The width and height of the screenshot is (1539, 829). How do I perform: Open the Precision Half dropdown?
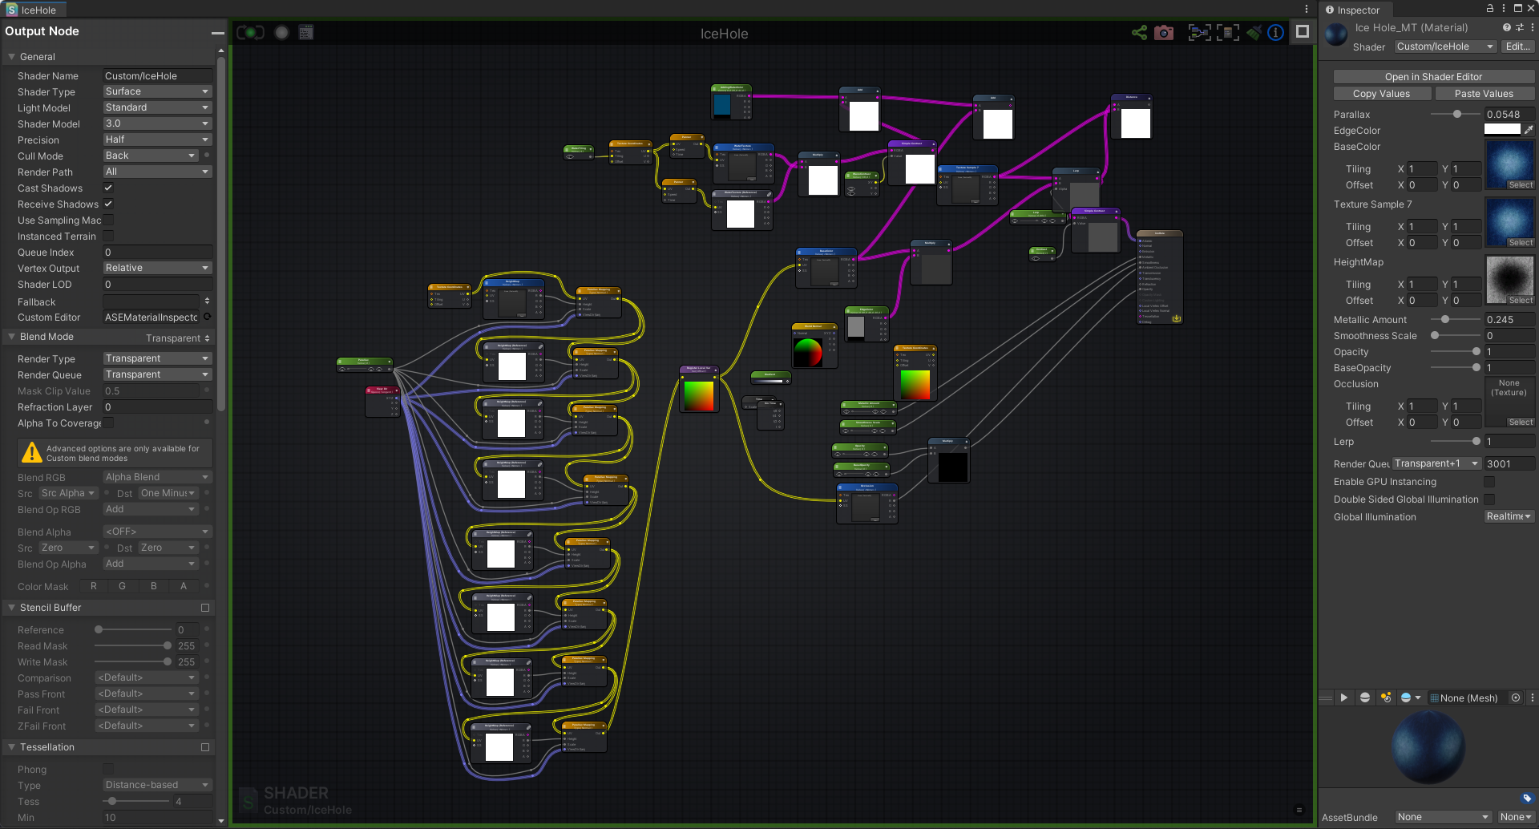coord(157,140)
